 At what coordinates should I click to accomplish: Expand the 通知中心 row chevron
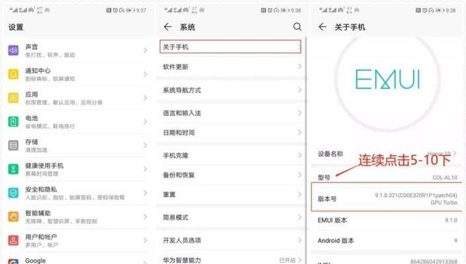[145, 74]
